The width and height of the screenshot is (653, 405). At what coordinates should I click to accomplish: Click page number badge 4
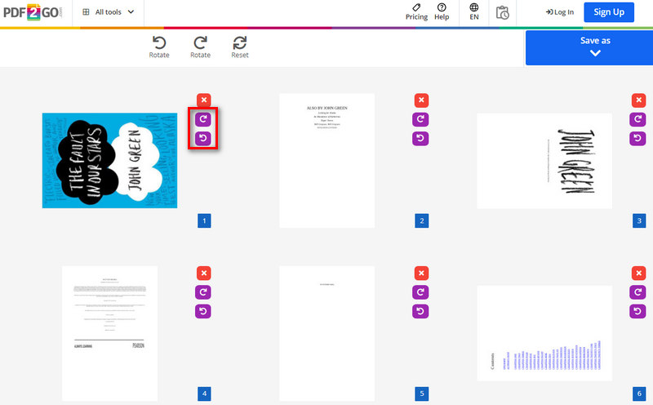point(204,394)
